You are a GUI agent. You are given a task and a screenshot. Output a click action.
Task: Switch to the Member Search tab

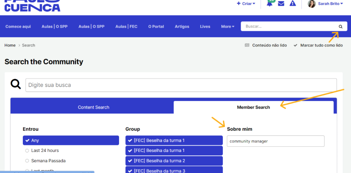[253, 107]
